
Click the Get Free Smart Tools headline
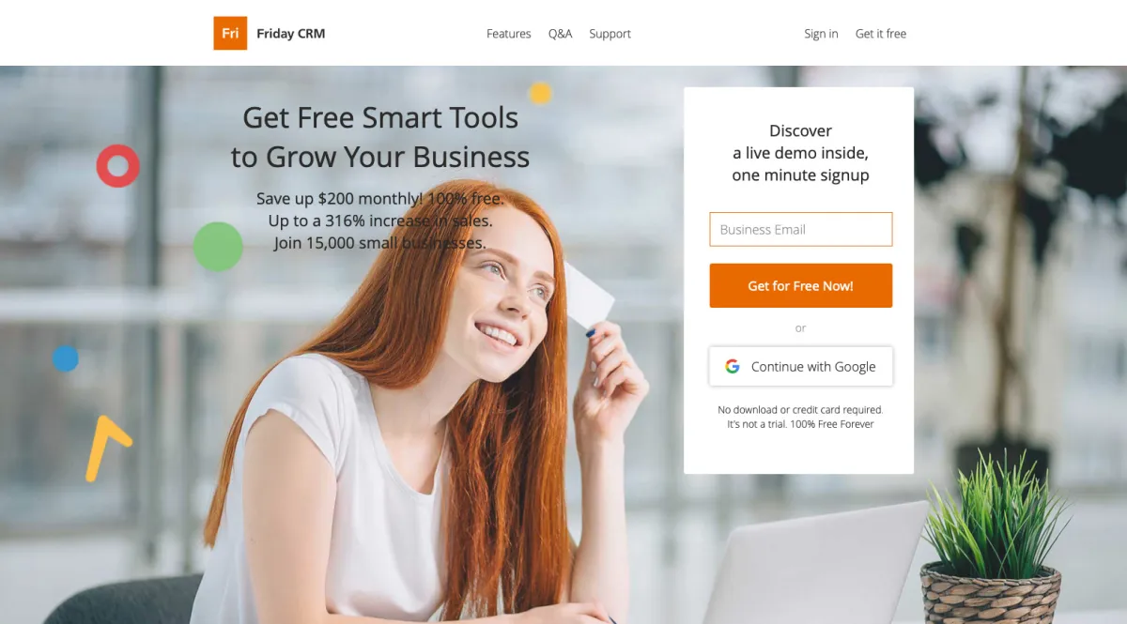click(380, 137)
